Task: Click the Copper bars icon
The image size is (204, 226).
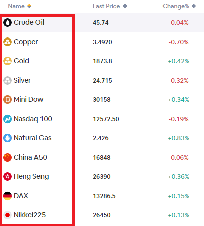Action: pyautogui.click(x=7, y=42)
